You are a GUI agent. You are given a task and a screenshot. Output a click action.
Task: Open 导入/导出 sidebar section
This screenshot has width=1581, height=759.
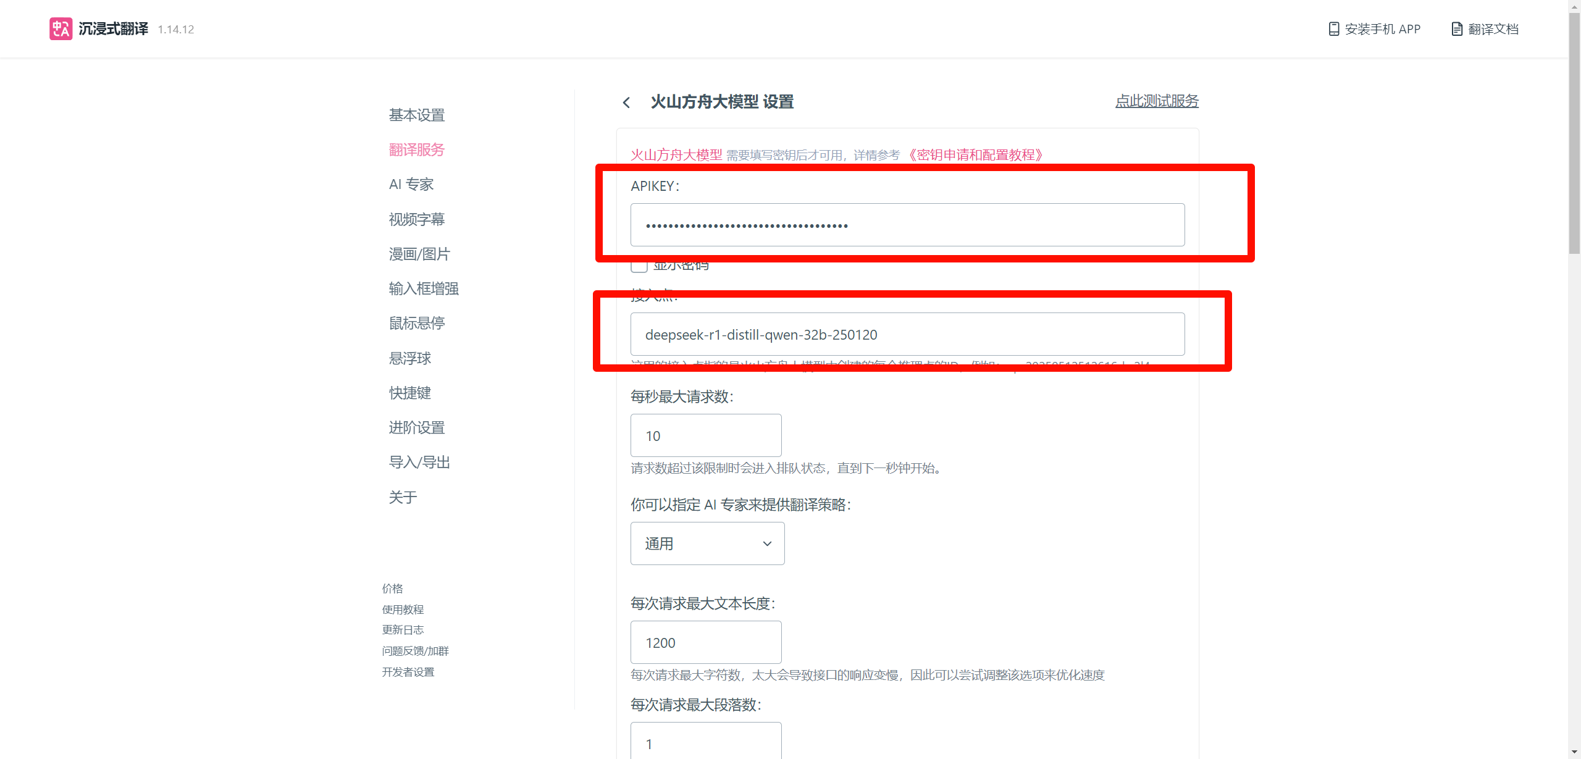(x=419, y=462)
